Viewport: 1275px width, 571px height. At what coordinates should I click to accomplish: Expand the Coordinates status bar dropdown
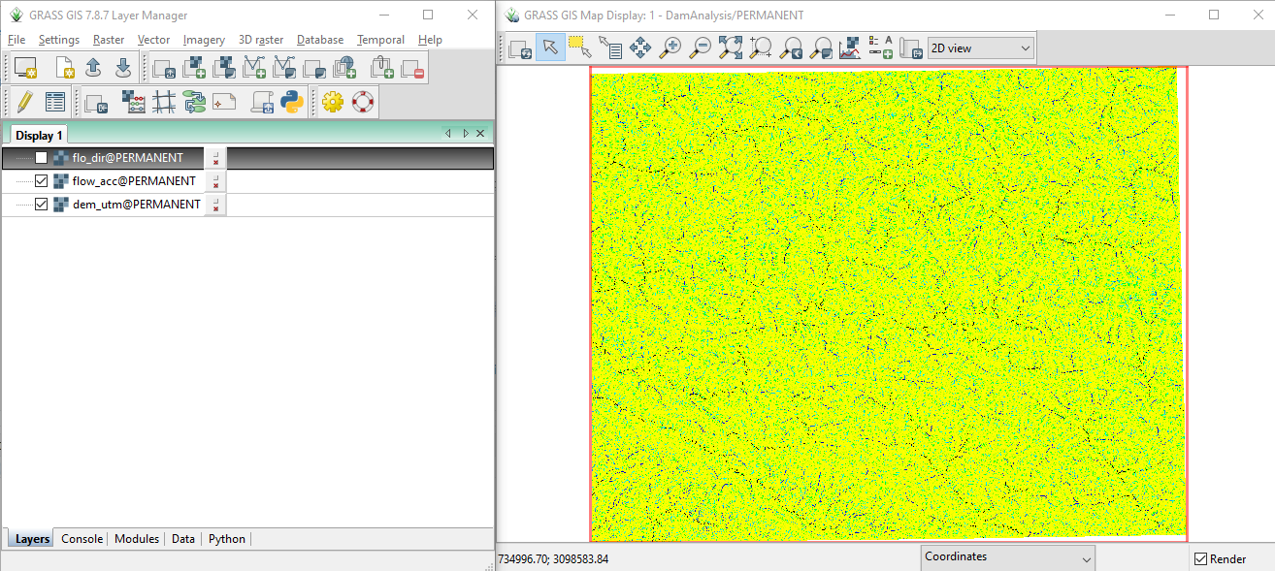[1007, 557]
